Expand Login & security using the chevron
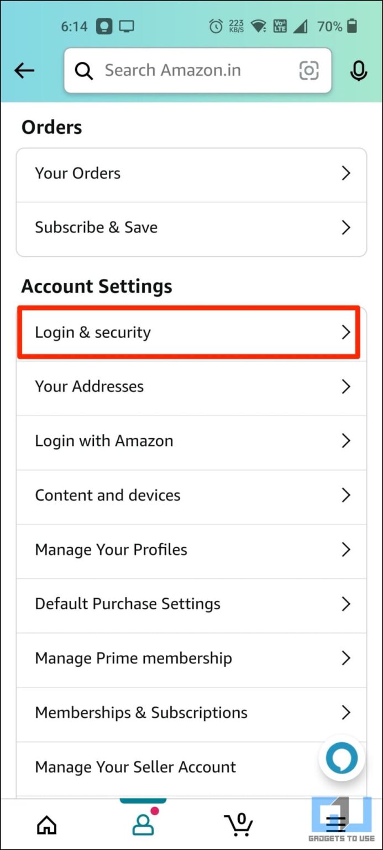The image size is (383, 850). click(346, 332)
